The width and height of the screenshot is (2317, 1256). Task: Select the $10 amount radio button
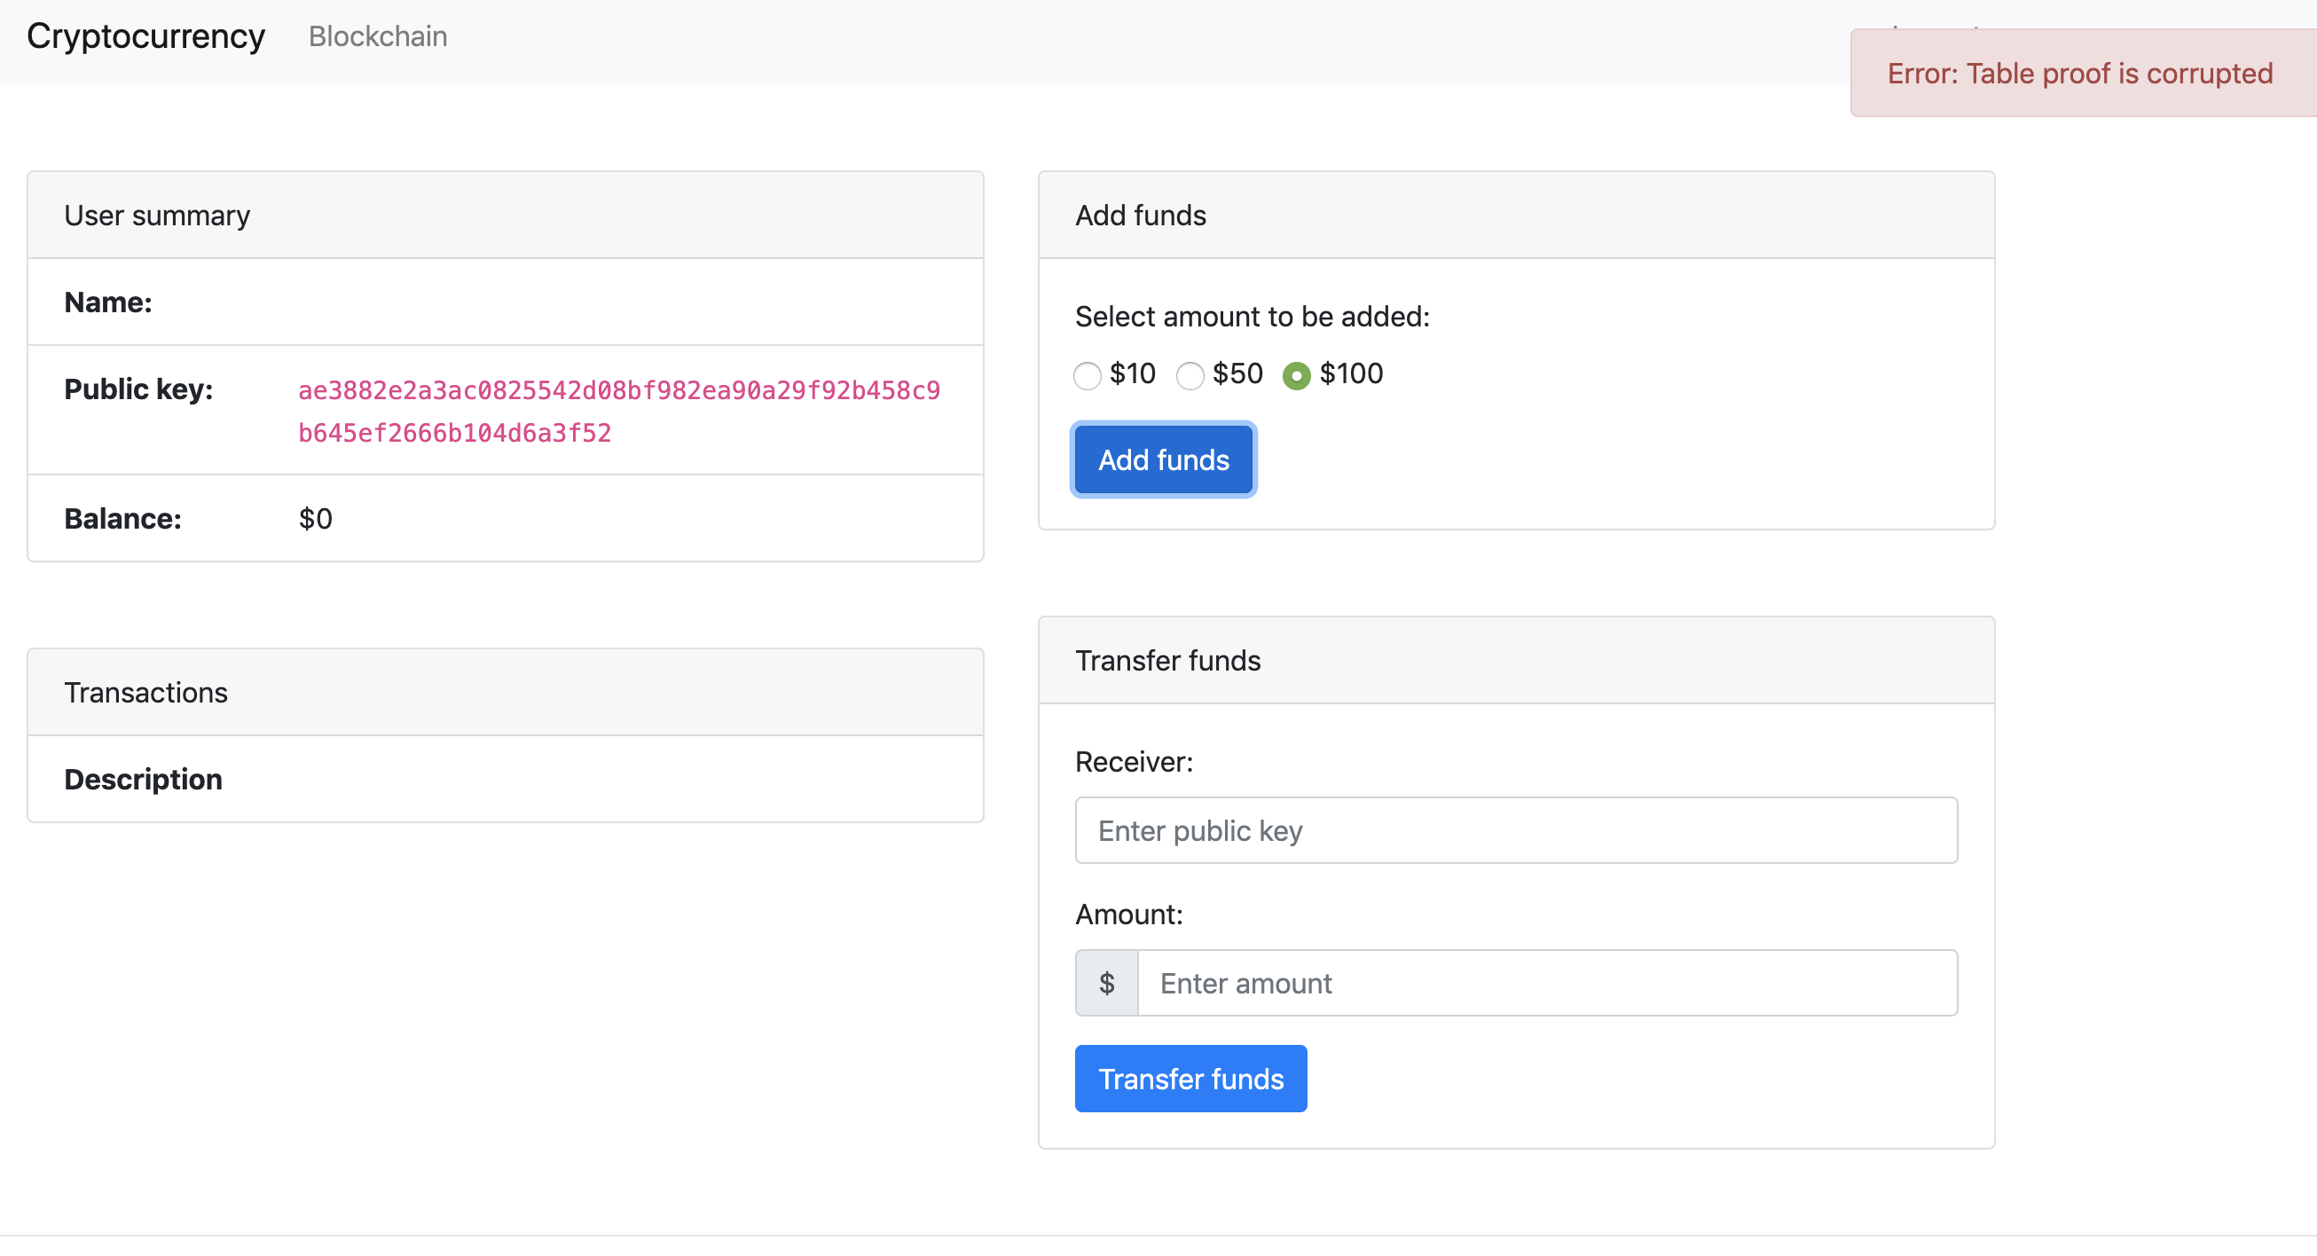(1087, 375)
